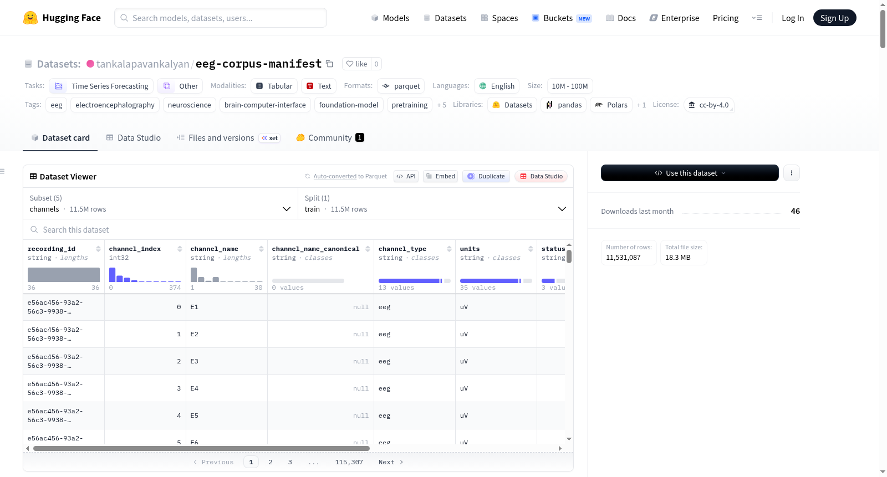Sort by channel_type column icon
The image size is (887, 477).
449,249
